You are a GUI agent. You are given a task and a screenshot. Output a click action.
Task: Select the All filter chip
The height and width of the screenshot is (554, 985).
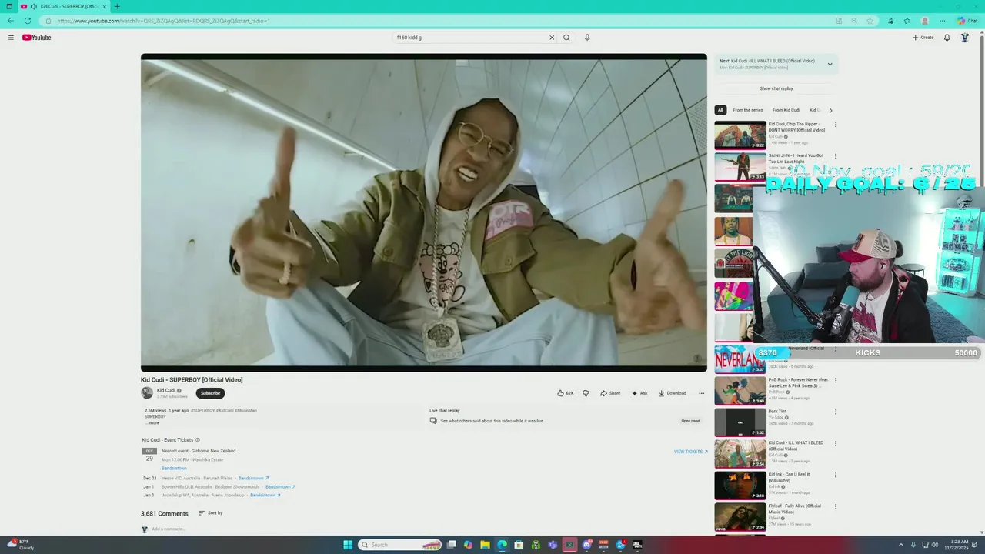tap(720, 110)
